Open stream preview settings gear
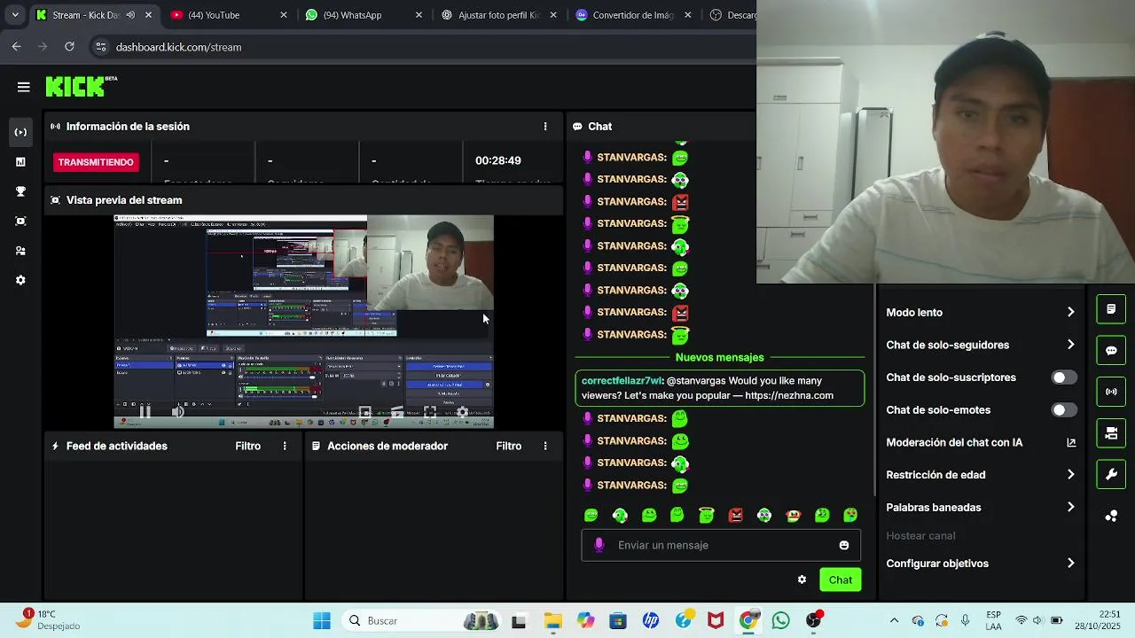 tap(462, 412)
